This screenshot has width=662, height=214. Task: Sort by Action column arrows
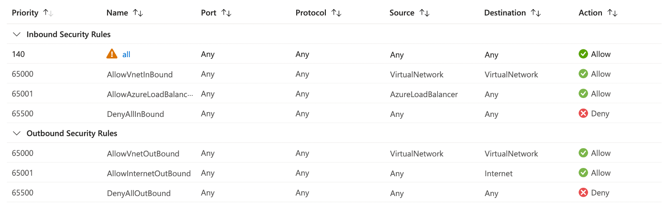click(x=612, y=13)
